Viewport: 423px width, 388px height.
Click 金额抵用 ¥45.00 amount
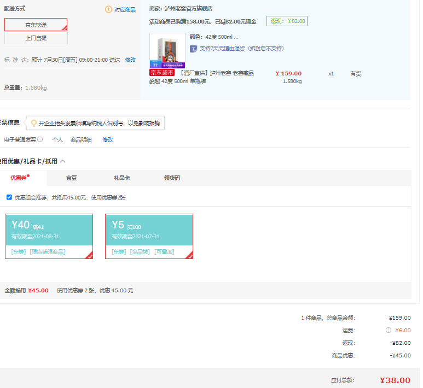tap(38, 291)
